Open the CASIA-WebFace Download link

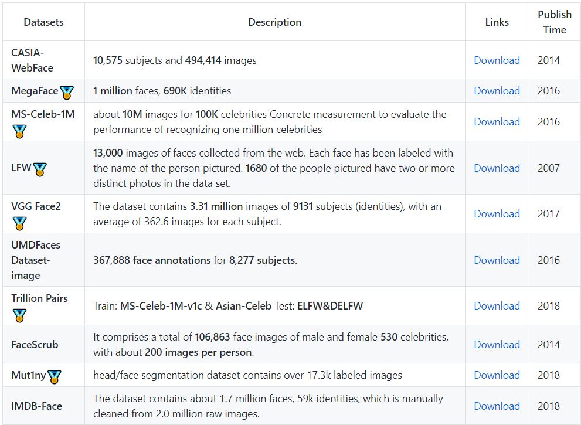[497, 60]
